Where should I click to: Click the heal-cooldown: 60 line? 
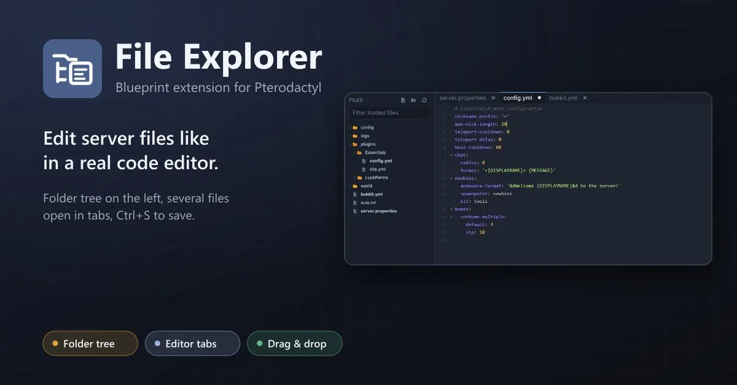478,147
